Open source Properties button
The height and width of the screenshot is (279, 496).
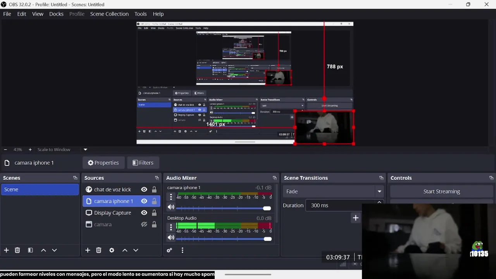pos(103,163)
